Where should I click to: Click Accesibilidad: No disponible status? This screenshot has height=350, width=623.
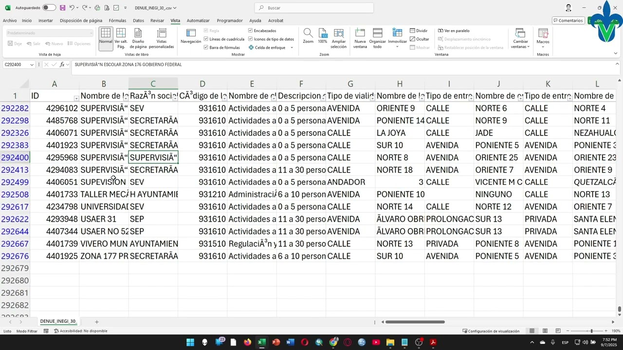click(81, 331)
